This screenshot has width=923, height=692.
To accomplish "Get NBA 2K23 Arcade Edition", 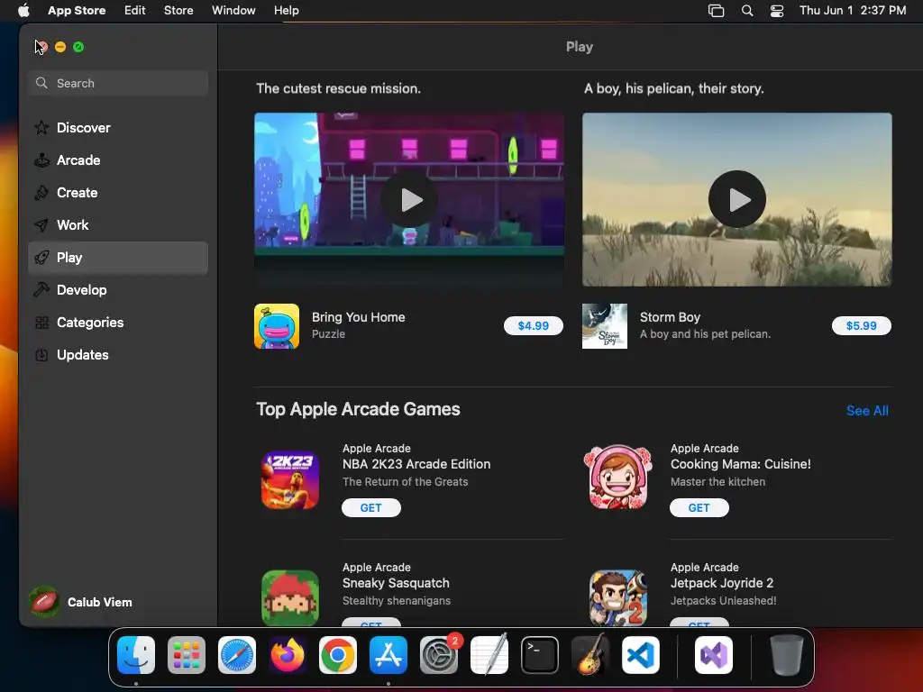I will tap(370, 508).
